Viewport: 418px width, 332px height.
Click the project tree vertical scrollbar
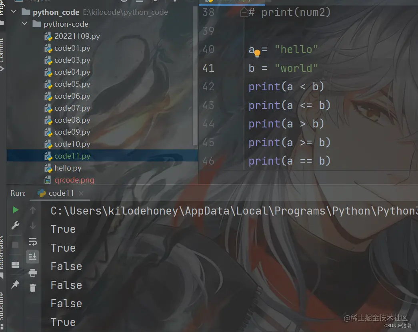tap(195, 77)
